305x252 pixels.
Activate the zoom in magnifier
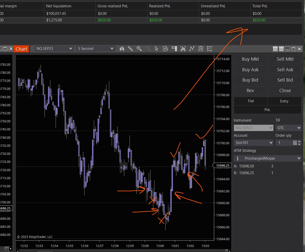139,49
